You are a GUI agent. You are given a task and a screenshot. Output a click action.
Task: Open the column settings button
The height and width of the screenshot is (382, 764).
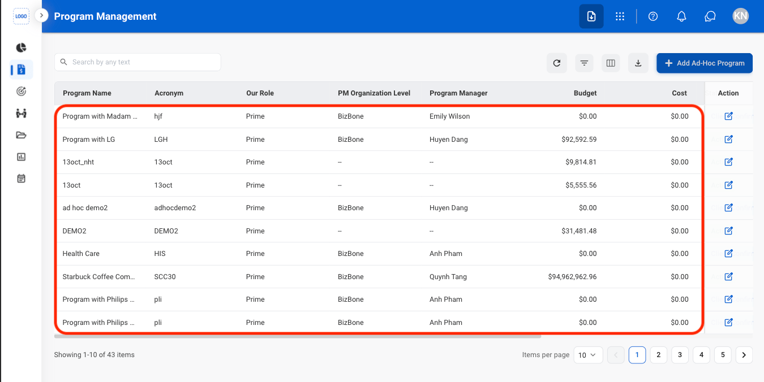(x=611, y=63)
